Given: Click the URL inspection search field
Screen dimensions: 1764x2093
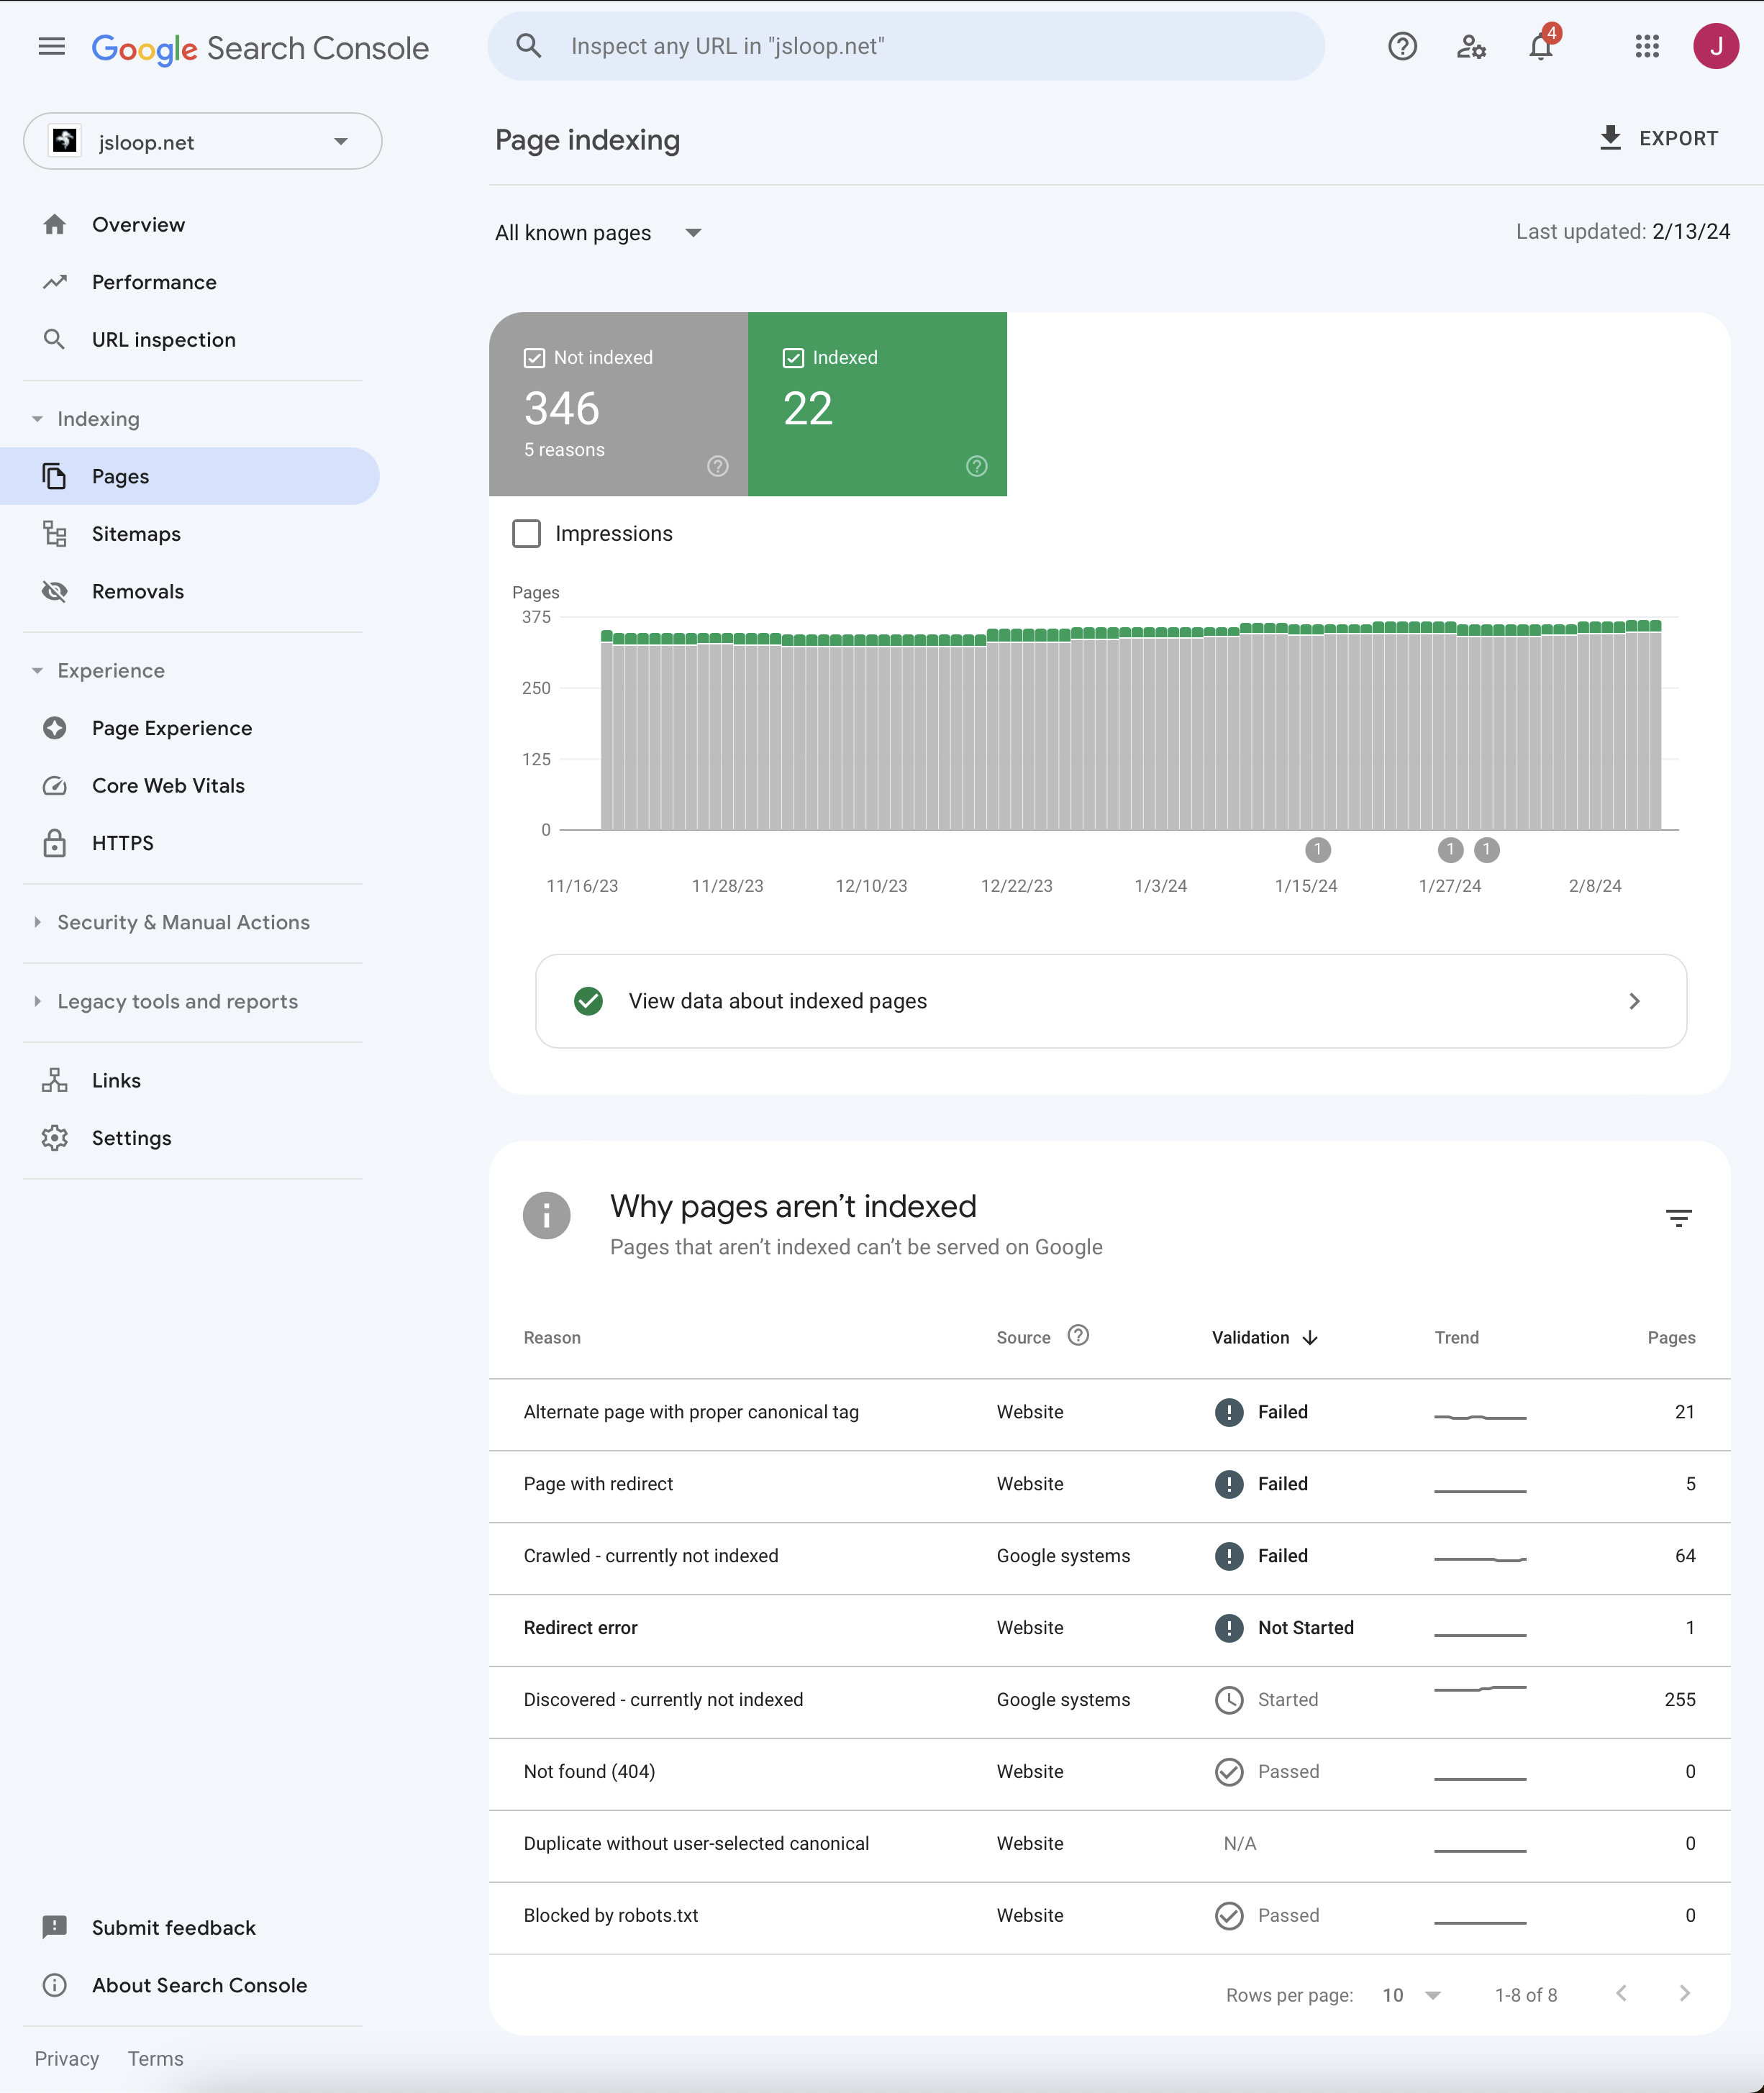Looking at the screenshot, I should point(905,47).
